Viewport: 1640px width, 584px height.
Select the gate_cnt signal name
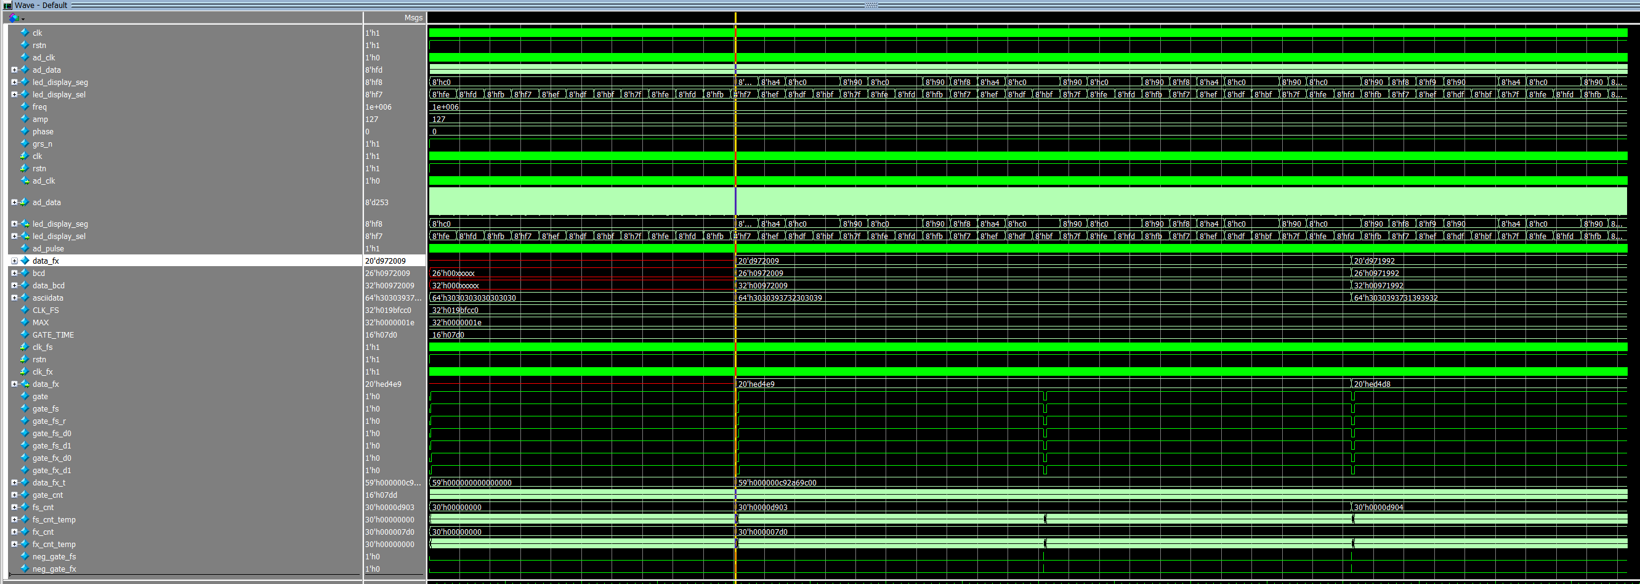coord(48,495)
